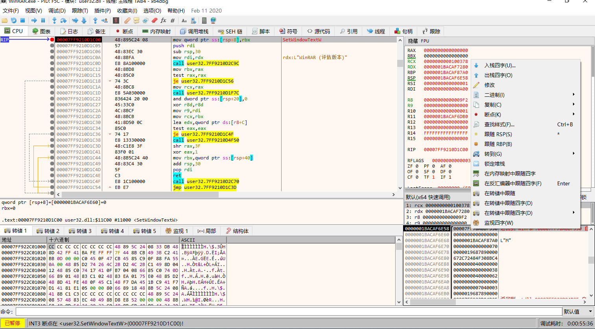Click the Trace Over dotted-down-arrow icon

click(84, 20)
